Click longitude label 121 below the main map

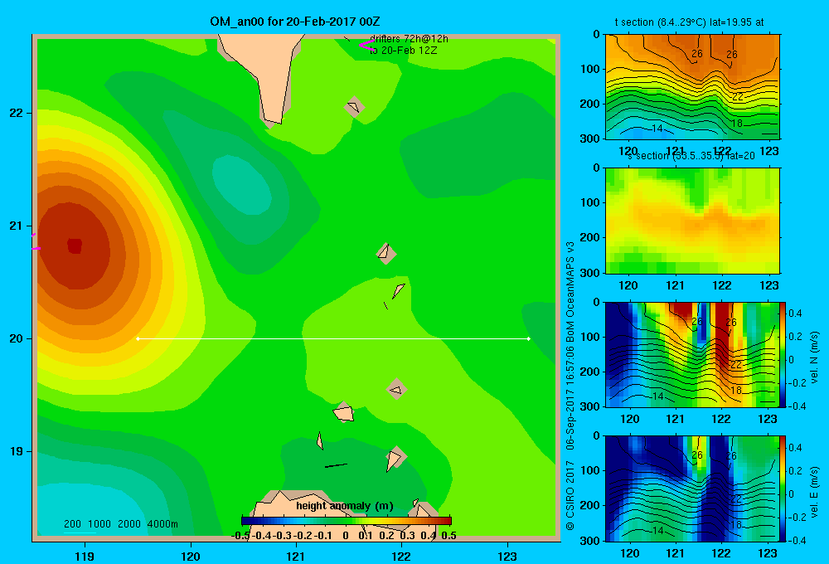(296, 556)
